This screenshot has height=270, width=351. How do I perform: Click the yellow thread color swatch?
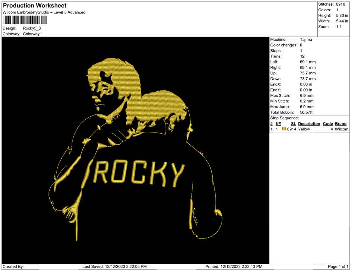(x=284, y=129)
